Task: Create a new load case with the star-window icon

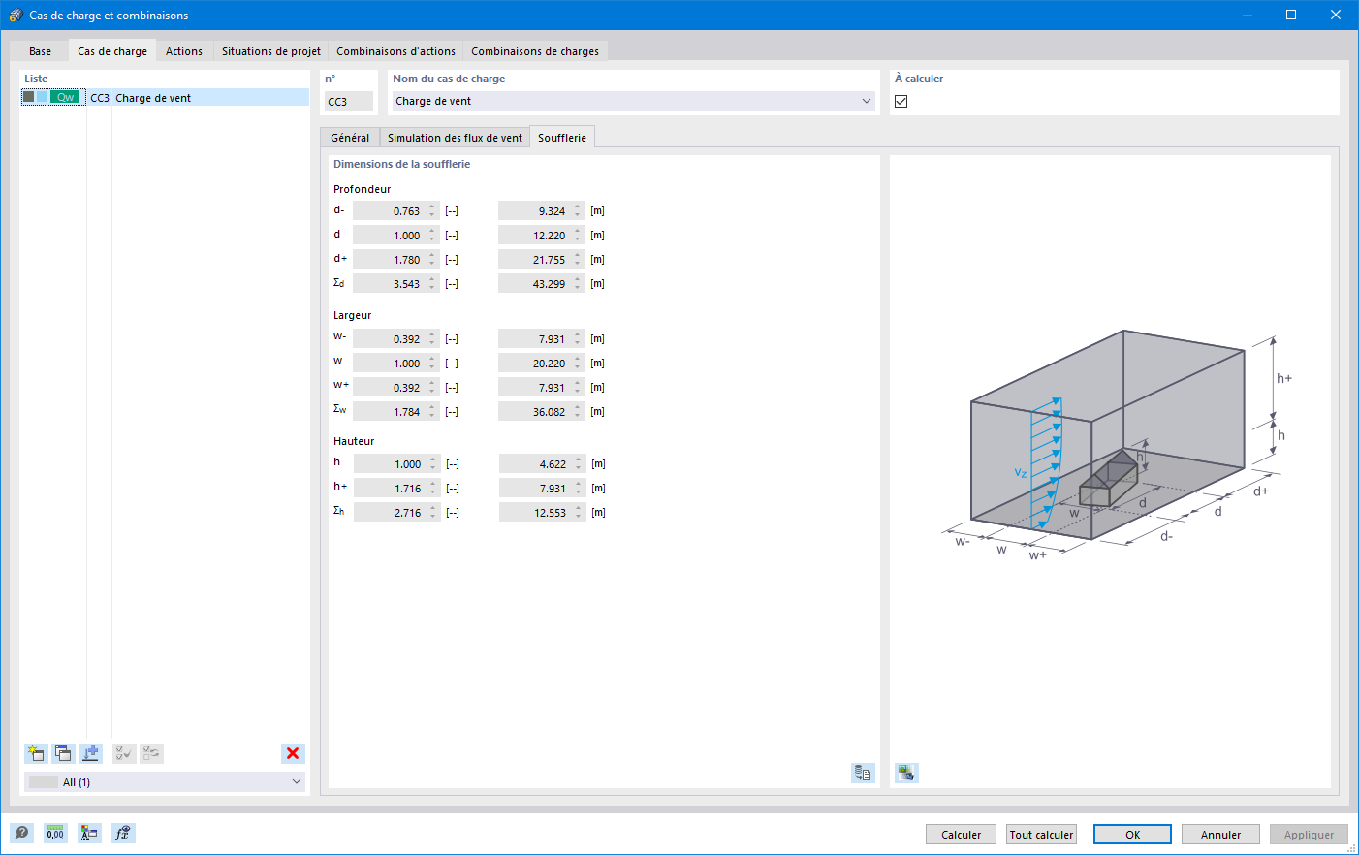Action: point(36,753)
